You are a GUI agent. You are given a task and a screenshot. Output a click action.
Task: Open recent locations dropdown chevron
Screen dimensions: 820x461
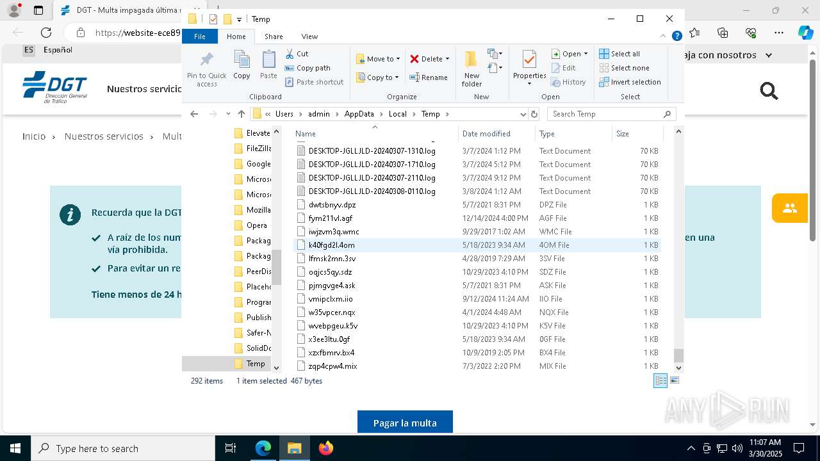tap(227, 114)
